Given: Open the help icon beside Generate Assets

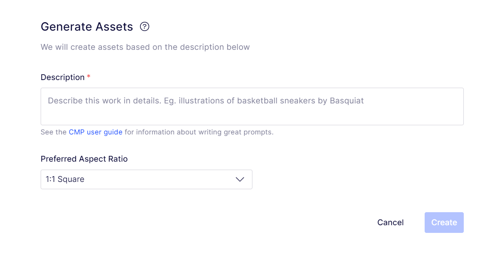Looking at the screenshot, I should point(144,26).
